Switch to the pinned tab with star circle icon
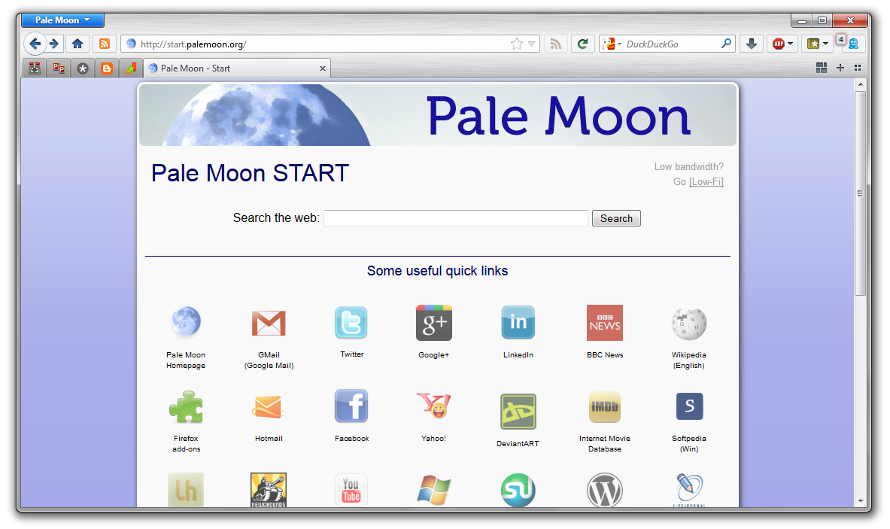The width and height of the screenshot is (890, 529). tap(83, 68)
